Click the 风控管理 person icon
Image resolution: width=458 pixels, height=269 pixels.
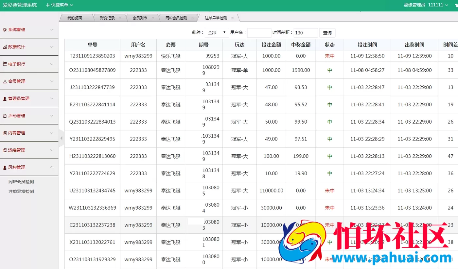pyautogui.click(x=5, y=167)
